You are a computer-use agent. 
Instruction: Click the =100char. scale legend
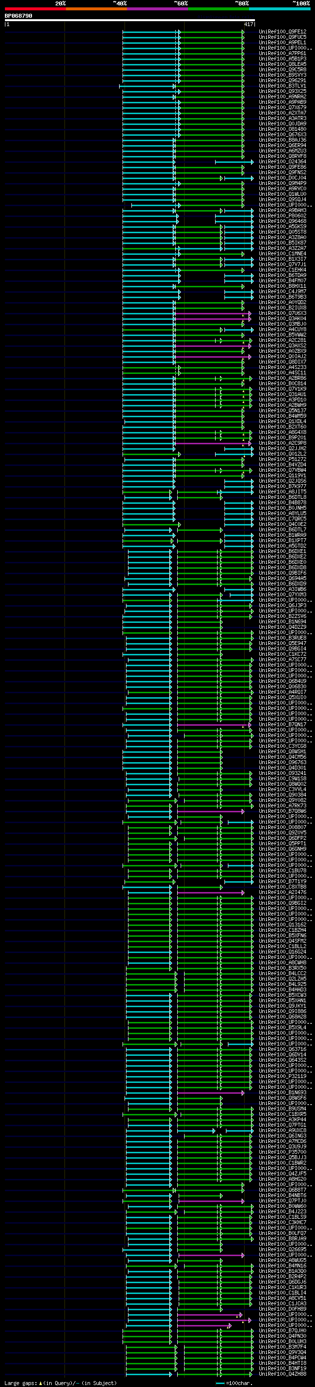click(239, 1383)
